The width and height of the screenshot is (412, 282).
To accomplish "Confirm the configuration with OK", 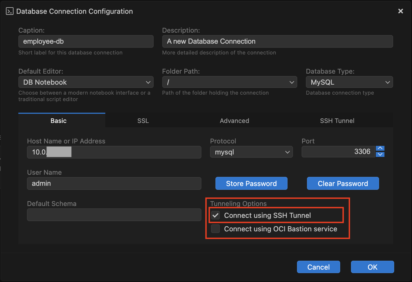I will (372, 267).
